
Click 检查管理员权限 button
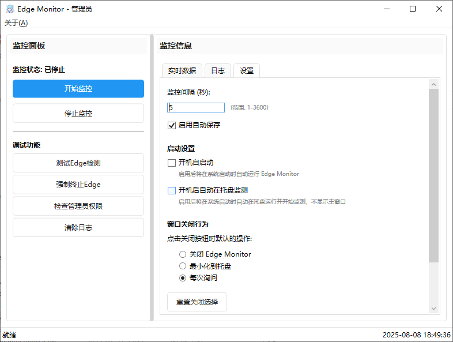(x=78, y=206)
